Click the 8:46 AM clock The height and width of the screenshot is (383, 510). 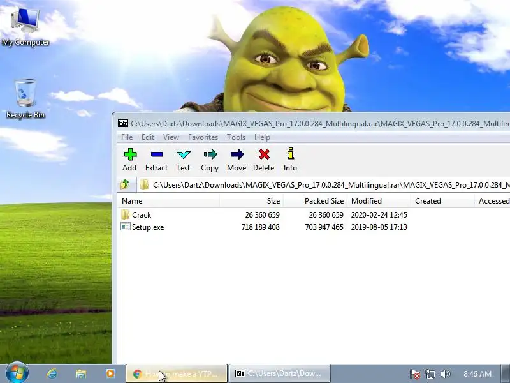pyautogui.click(x=477, y=373)
